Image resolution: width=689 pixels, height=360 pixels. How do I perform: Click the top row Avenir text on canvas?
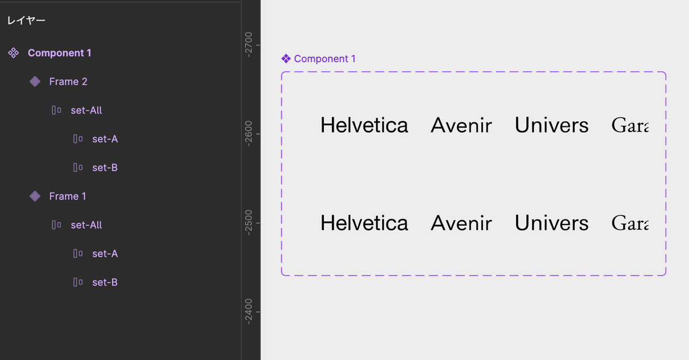461,125
